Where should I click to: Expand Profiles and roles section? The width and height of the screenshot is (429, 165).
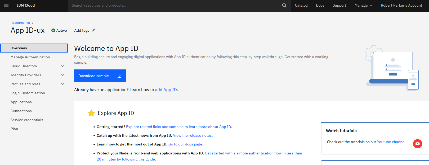[62, 84]
